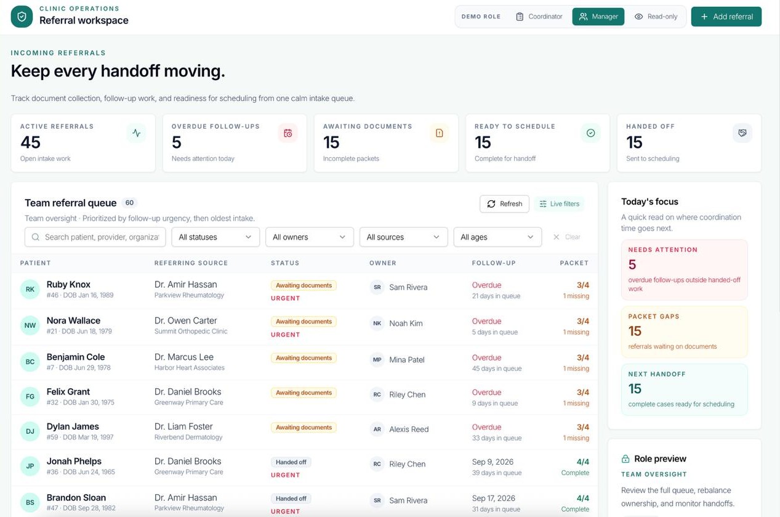This screenshot has height=517, width=780.
Task: Click the calendar icon on Overdue Follow-ups card
Action: (287, 133)
